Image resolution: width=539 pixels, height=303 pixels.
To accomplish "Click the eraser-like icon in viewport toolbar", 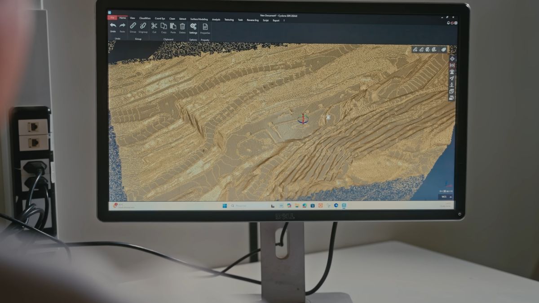I will pos(444,49).
